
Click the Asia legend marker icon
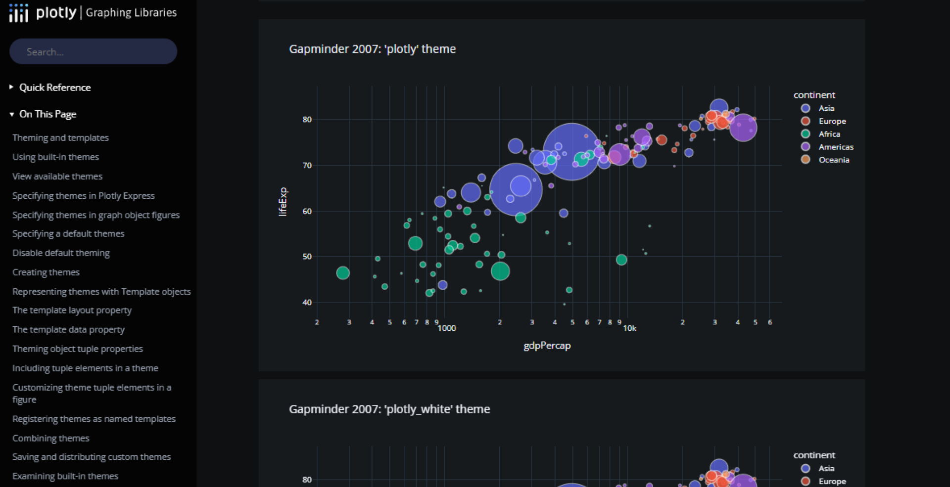(x=805, y=108)
